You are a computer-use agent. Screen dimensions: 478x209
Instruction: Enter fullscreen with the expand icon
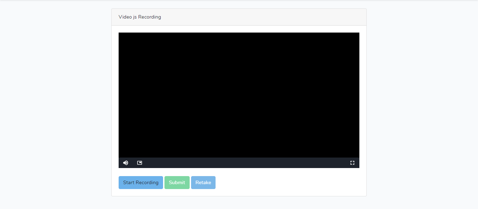tap(352, 162)
